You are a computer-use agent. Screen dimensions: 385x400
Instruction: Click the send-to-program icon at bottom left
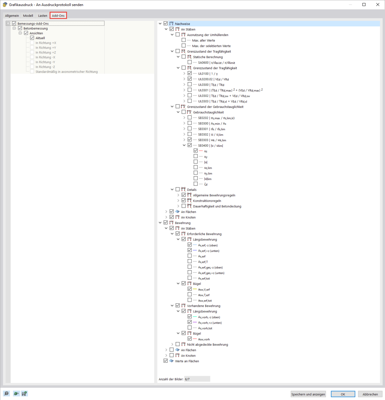pyautogui.click(x=16, y=393)
